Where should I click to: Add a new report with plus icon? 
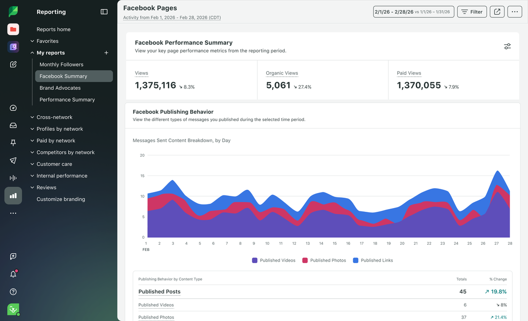tap(106, 53)
